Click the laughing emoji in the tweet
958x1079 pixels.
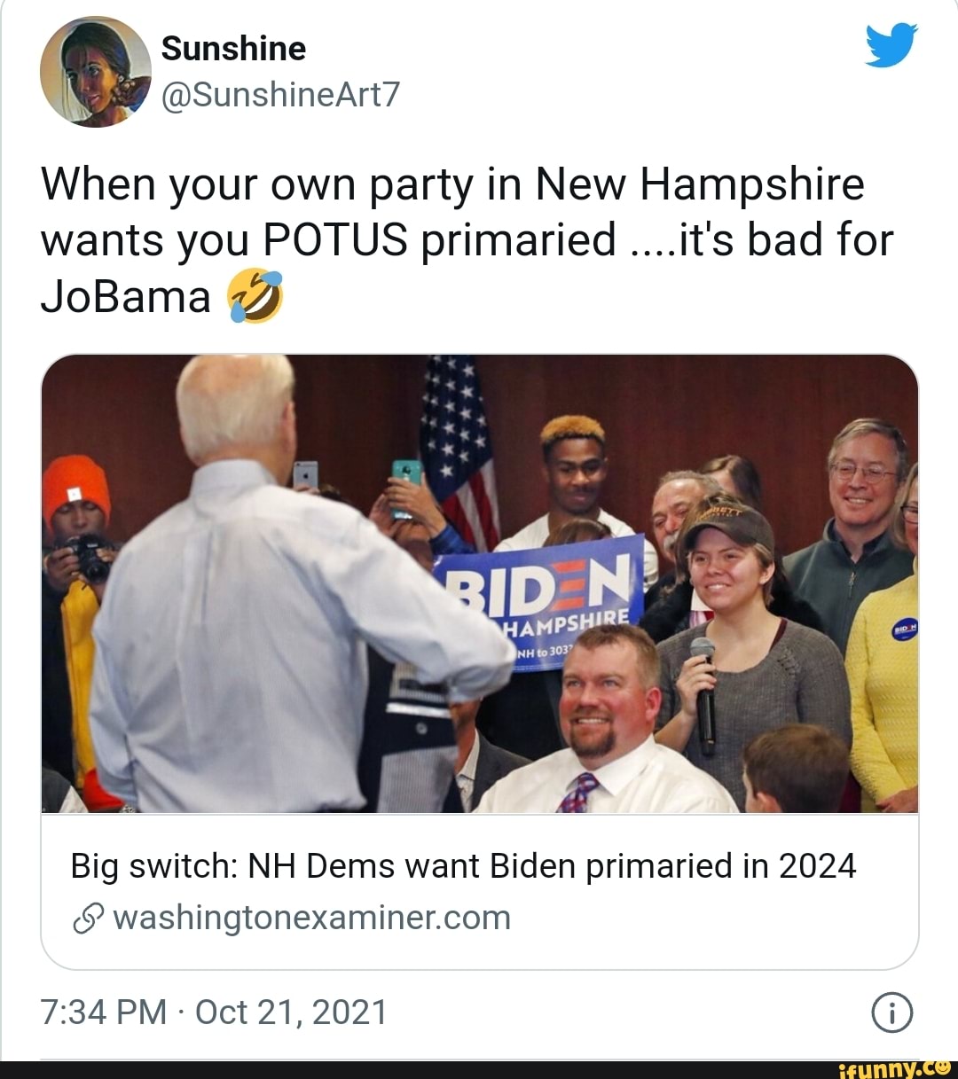pos(255,296)
